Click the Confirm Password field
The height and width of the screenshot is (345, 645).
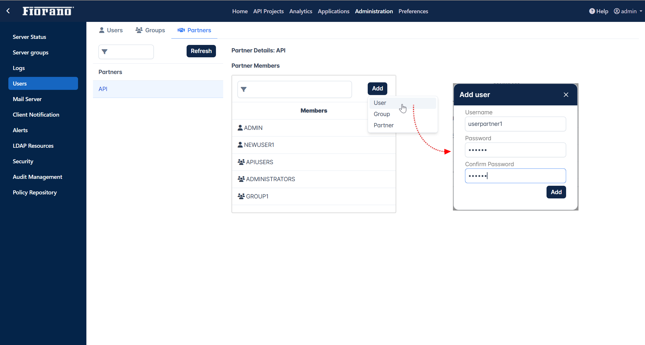[x=515, y=176]
